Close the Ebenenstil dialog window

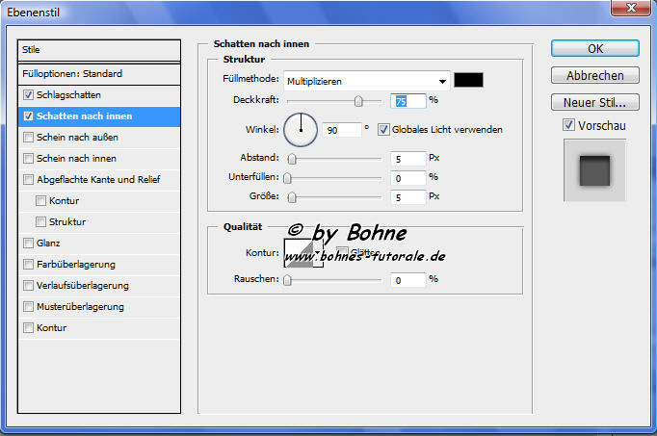632,10
